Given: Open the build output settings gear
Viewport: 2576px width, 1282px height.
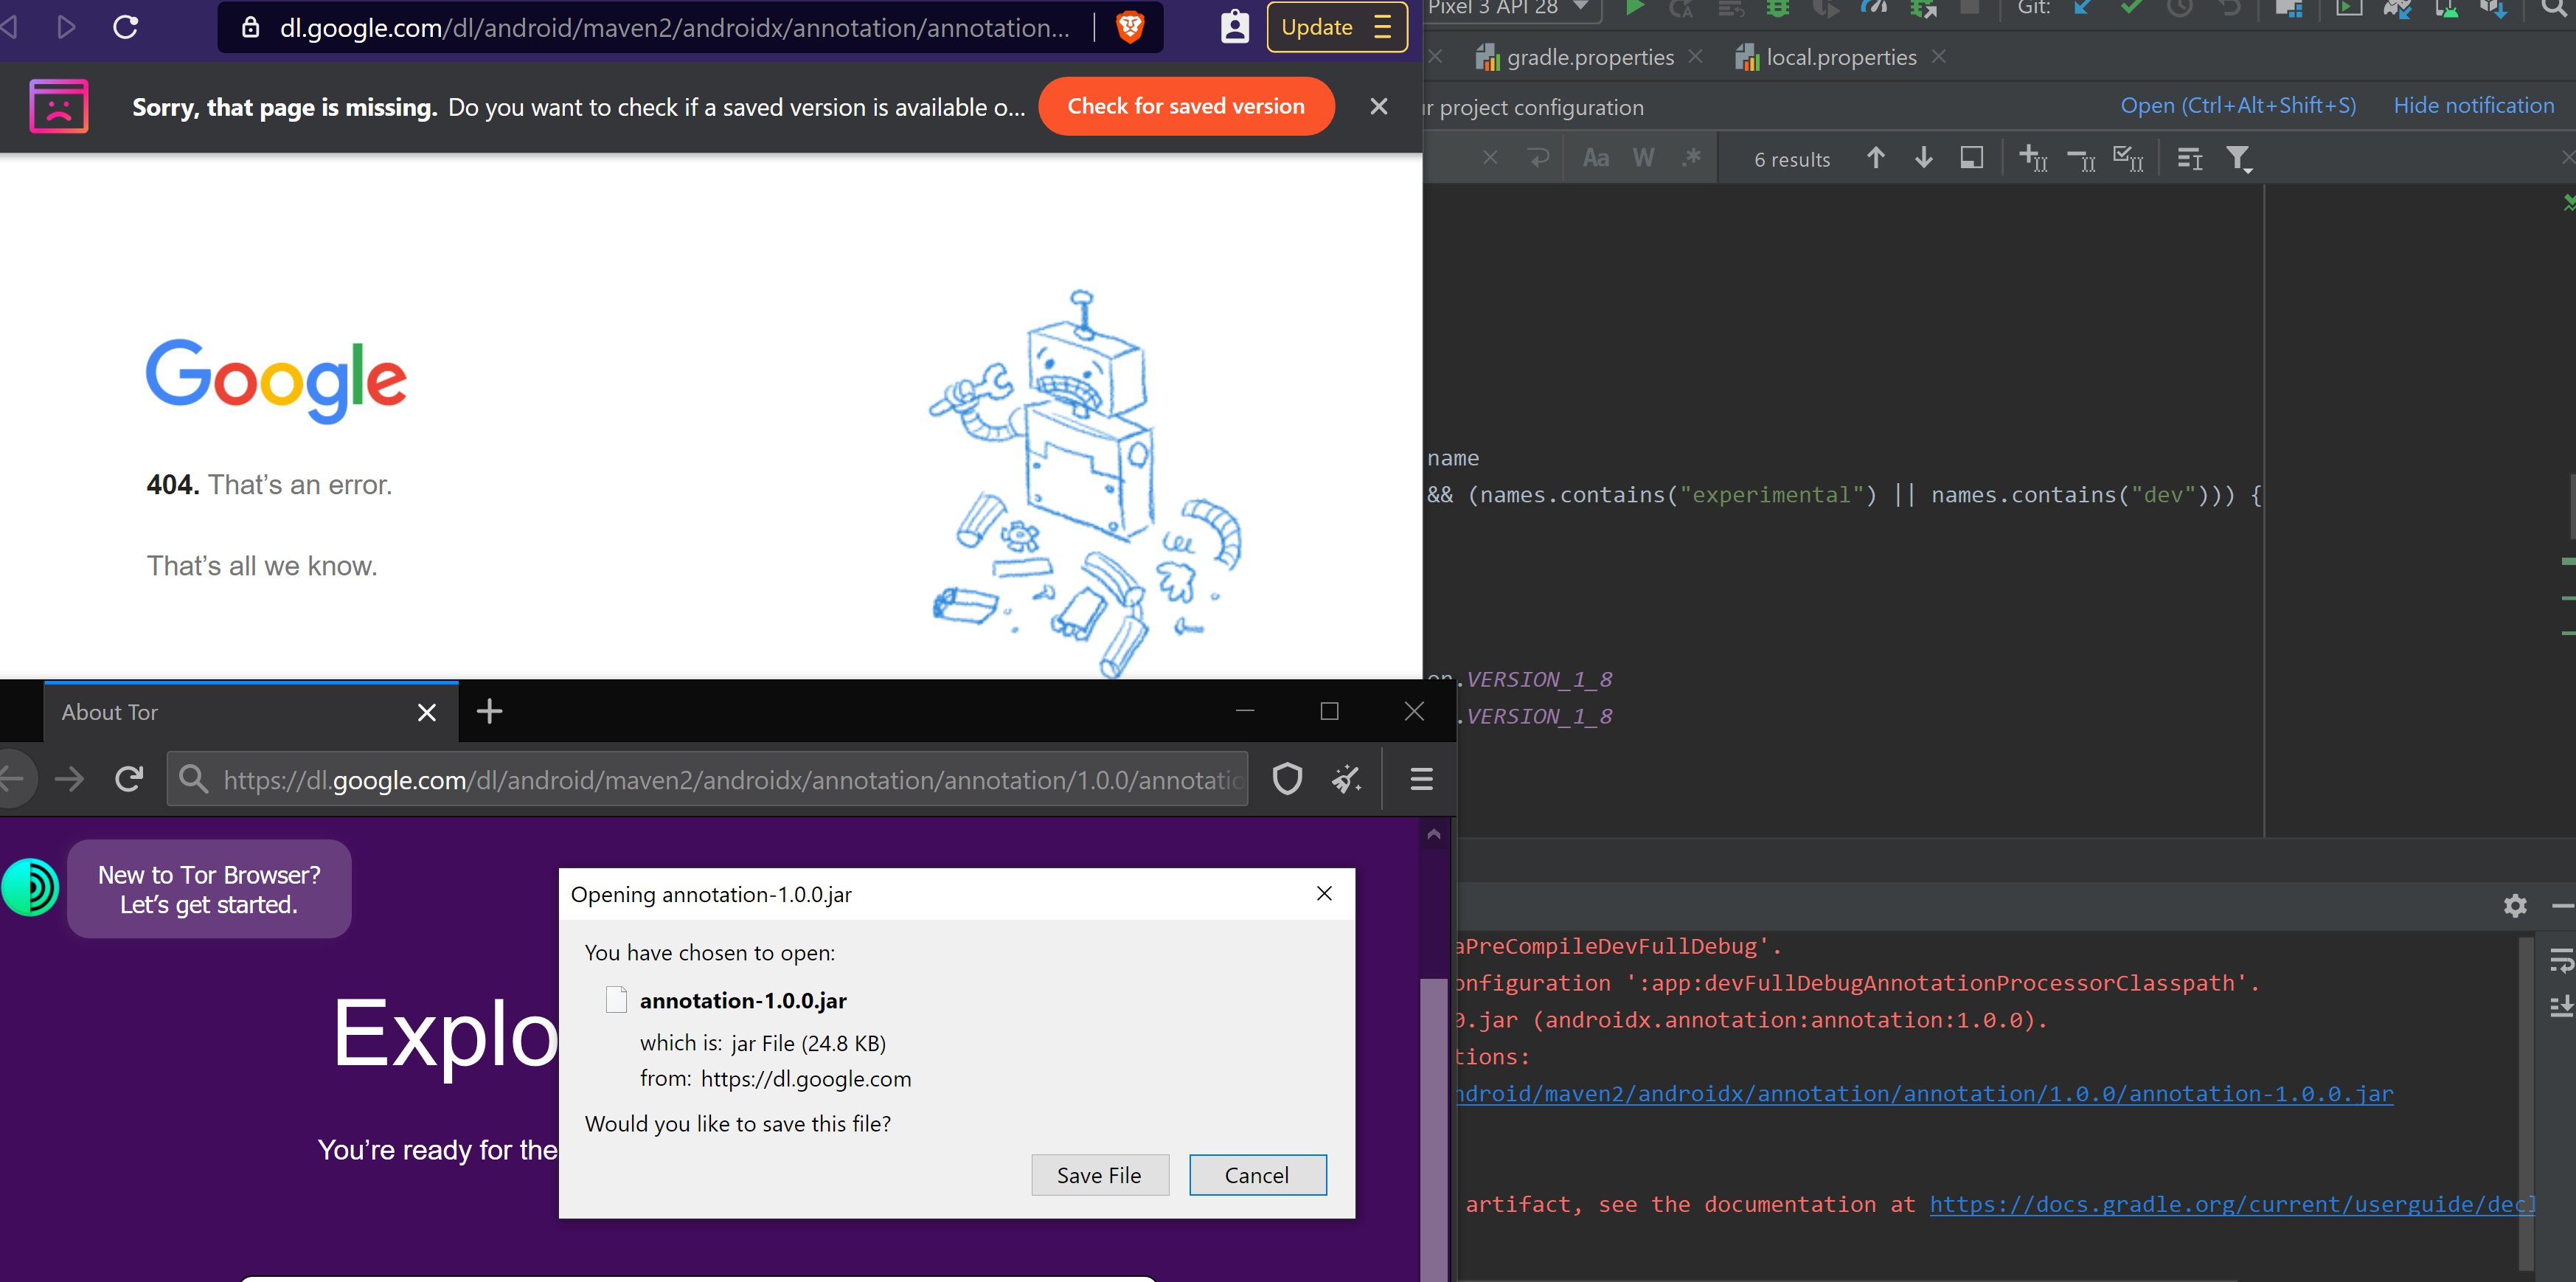Looking at the screenshot, I should (2515, 905).
